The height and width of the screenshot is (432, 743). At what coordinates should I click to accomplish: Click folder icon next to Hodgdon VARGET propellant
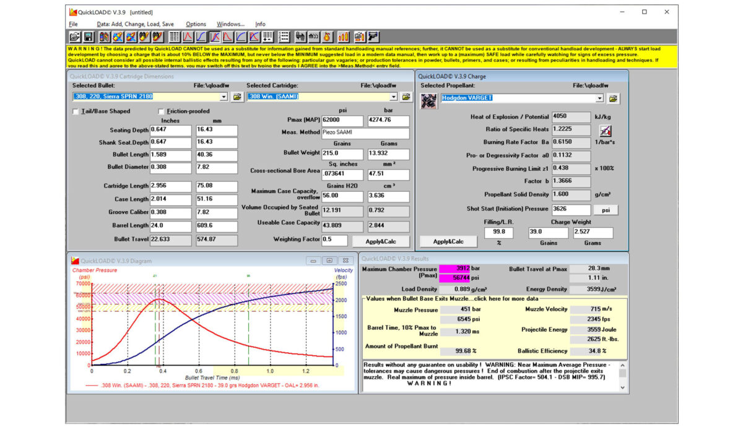(613, 98)
